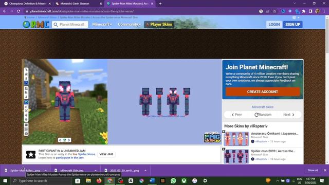Switch to the Monarch Gavin Sheeran tab
The image size is (329, 185).
[x=79, y=4]
